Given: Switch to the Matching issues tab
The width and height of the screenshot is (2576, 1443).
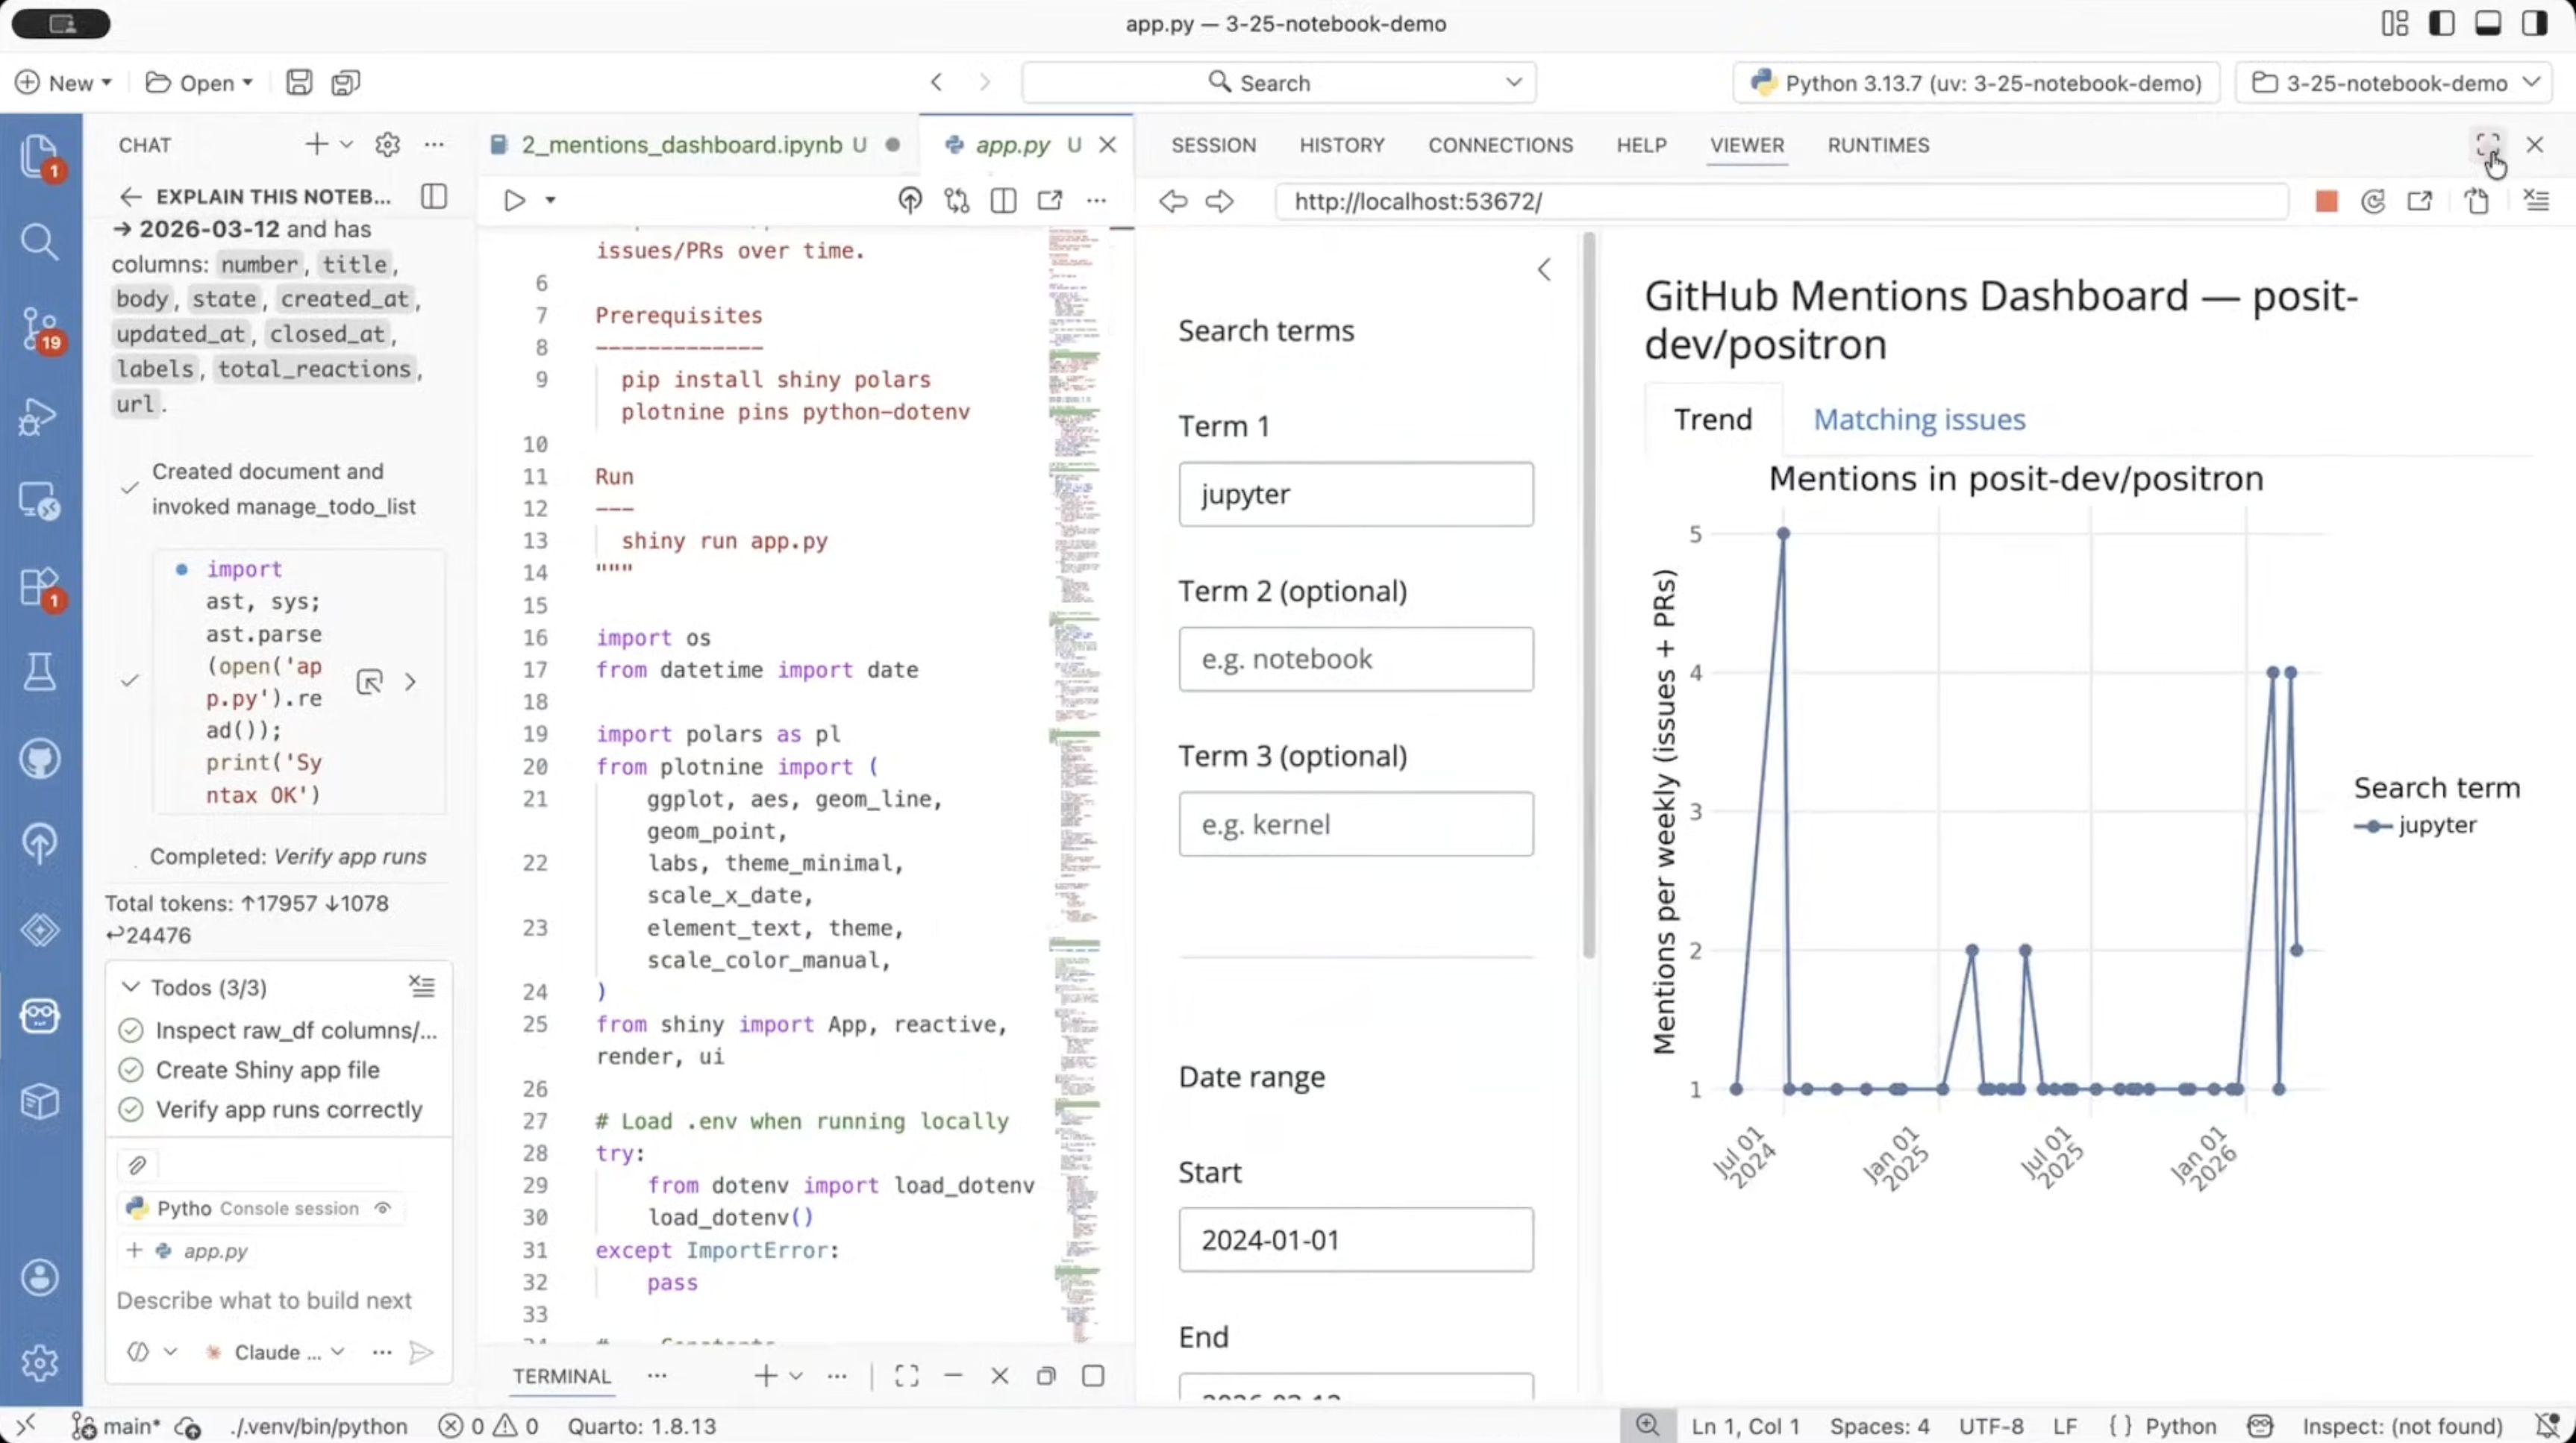Looking at the screenshot, I should [x=1918, y=419].
